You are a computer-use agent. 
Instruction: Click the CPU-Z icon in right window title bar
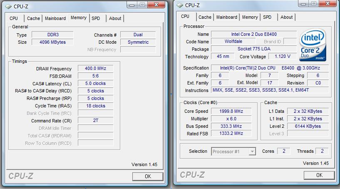pos(180,5)
